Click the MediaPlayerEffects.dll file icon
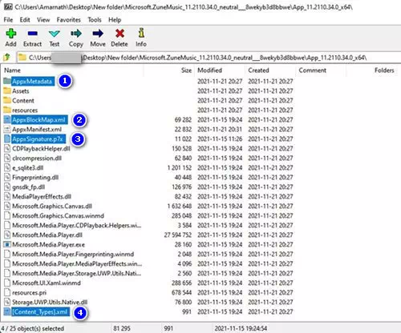The height and width of the screenshot is (333, 401). point(7,197)
